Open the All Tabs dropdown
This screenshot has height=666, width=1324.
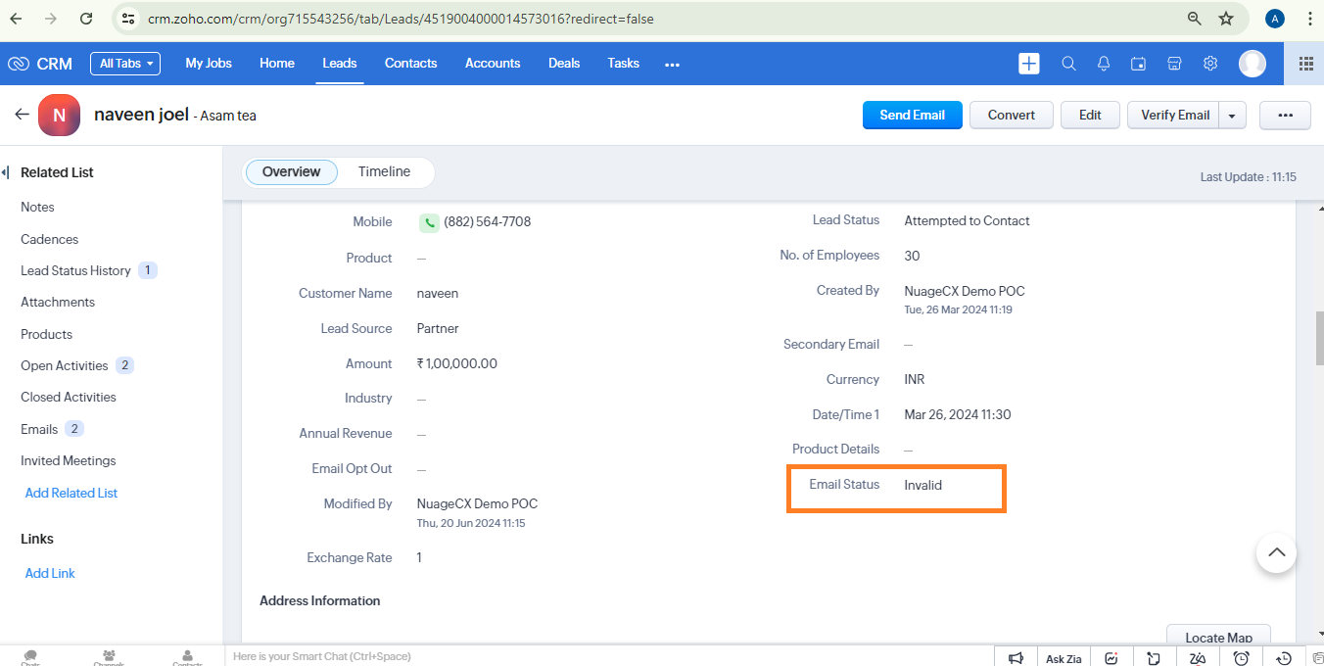[x=125, y=64]
